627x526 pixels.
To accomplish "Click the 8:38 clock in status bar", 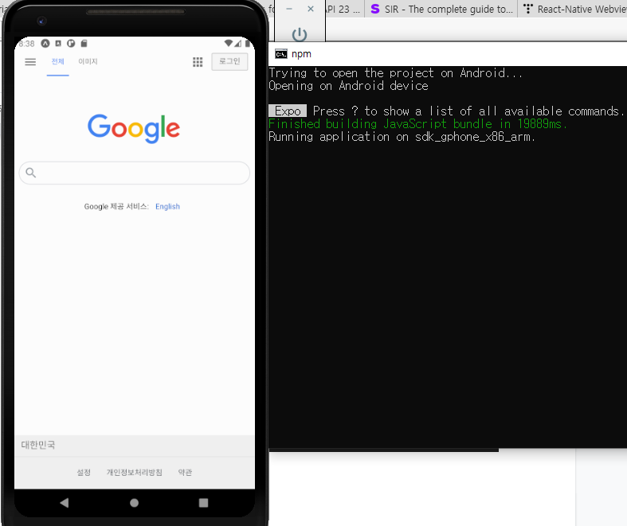I will point(26,44).
